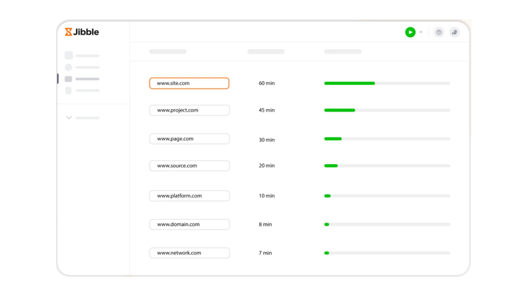Open the second sidebar item with round icon
Screen dimensions: 528x297
(82, 67)
